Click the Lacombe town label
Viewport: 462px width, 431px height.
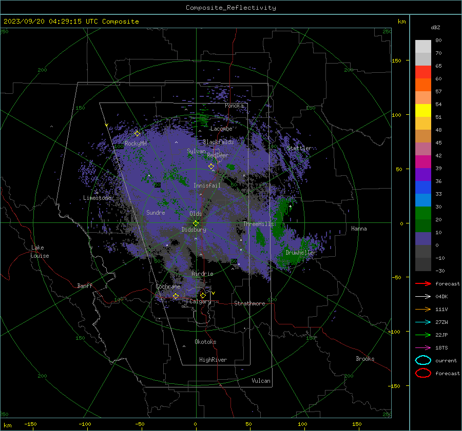pos(221,129)
